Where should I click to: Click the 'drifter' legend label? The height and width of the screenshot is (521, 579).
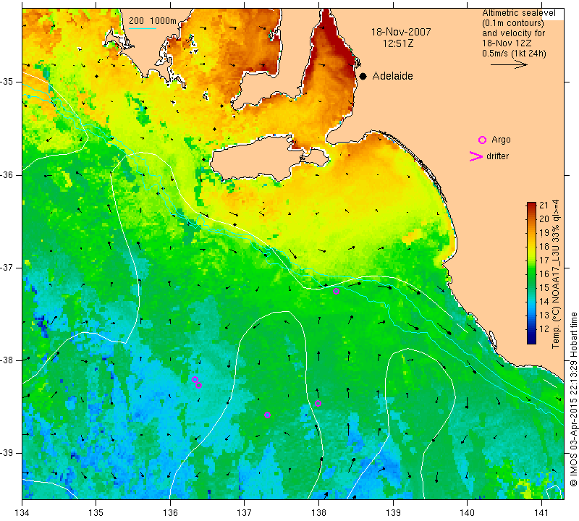click(497, 156)
